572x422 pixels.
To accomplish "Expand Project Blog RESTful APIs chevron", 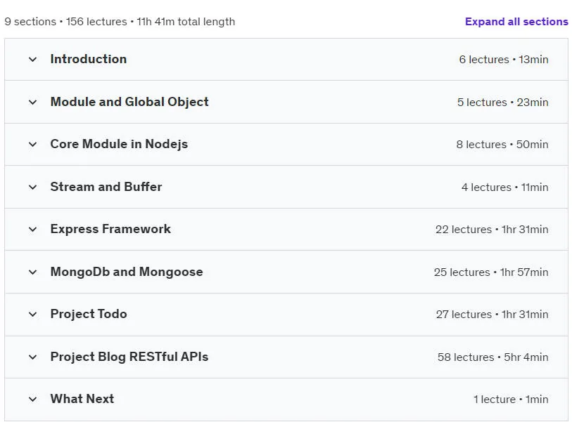I will (x=33, y=357).
